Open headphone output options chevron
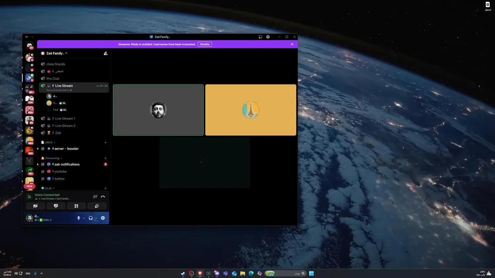The width and height of the screenshot is (495, 278). (x=96, y=218)
